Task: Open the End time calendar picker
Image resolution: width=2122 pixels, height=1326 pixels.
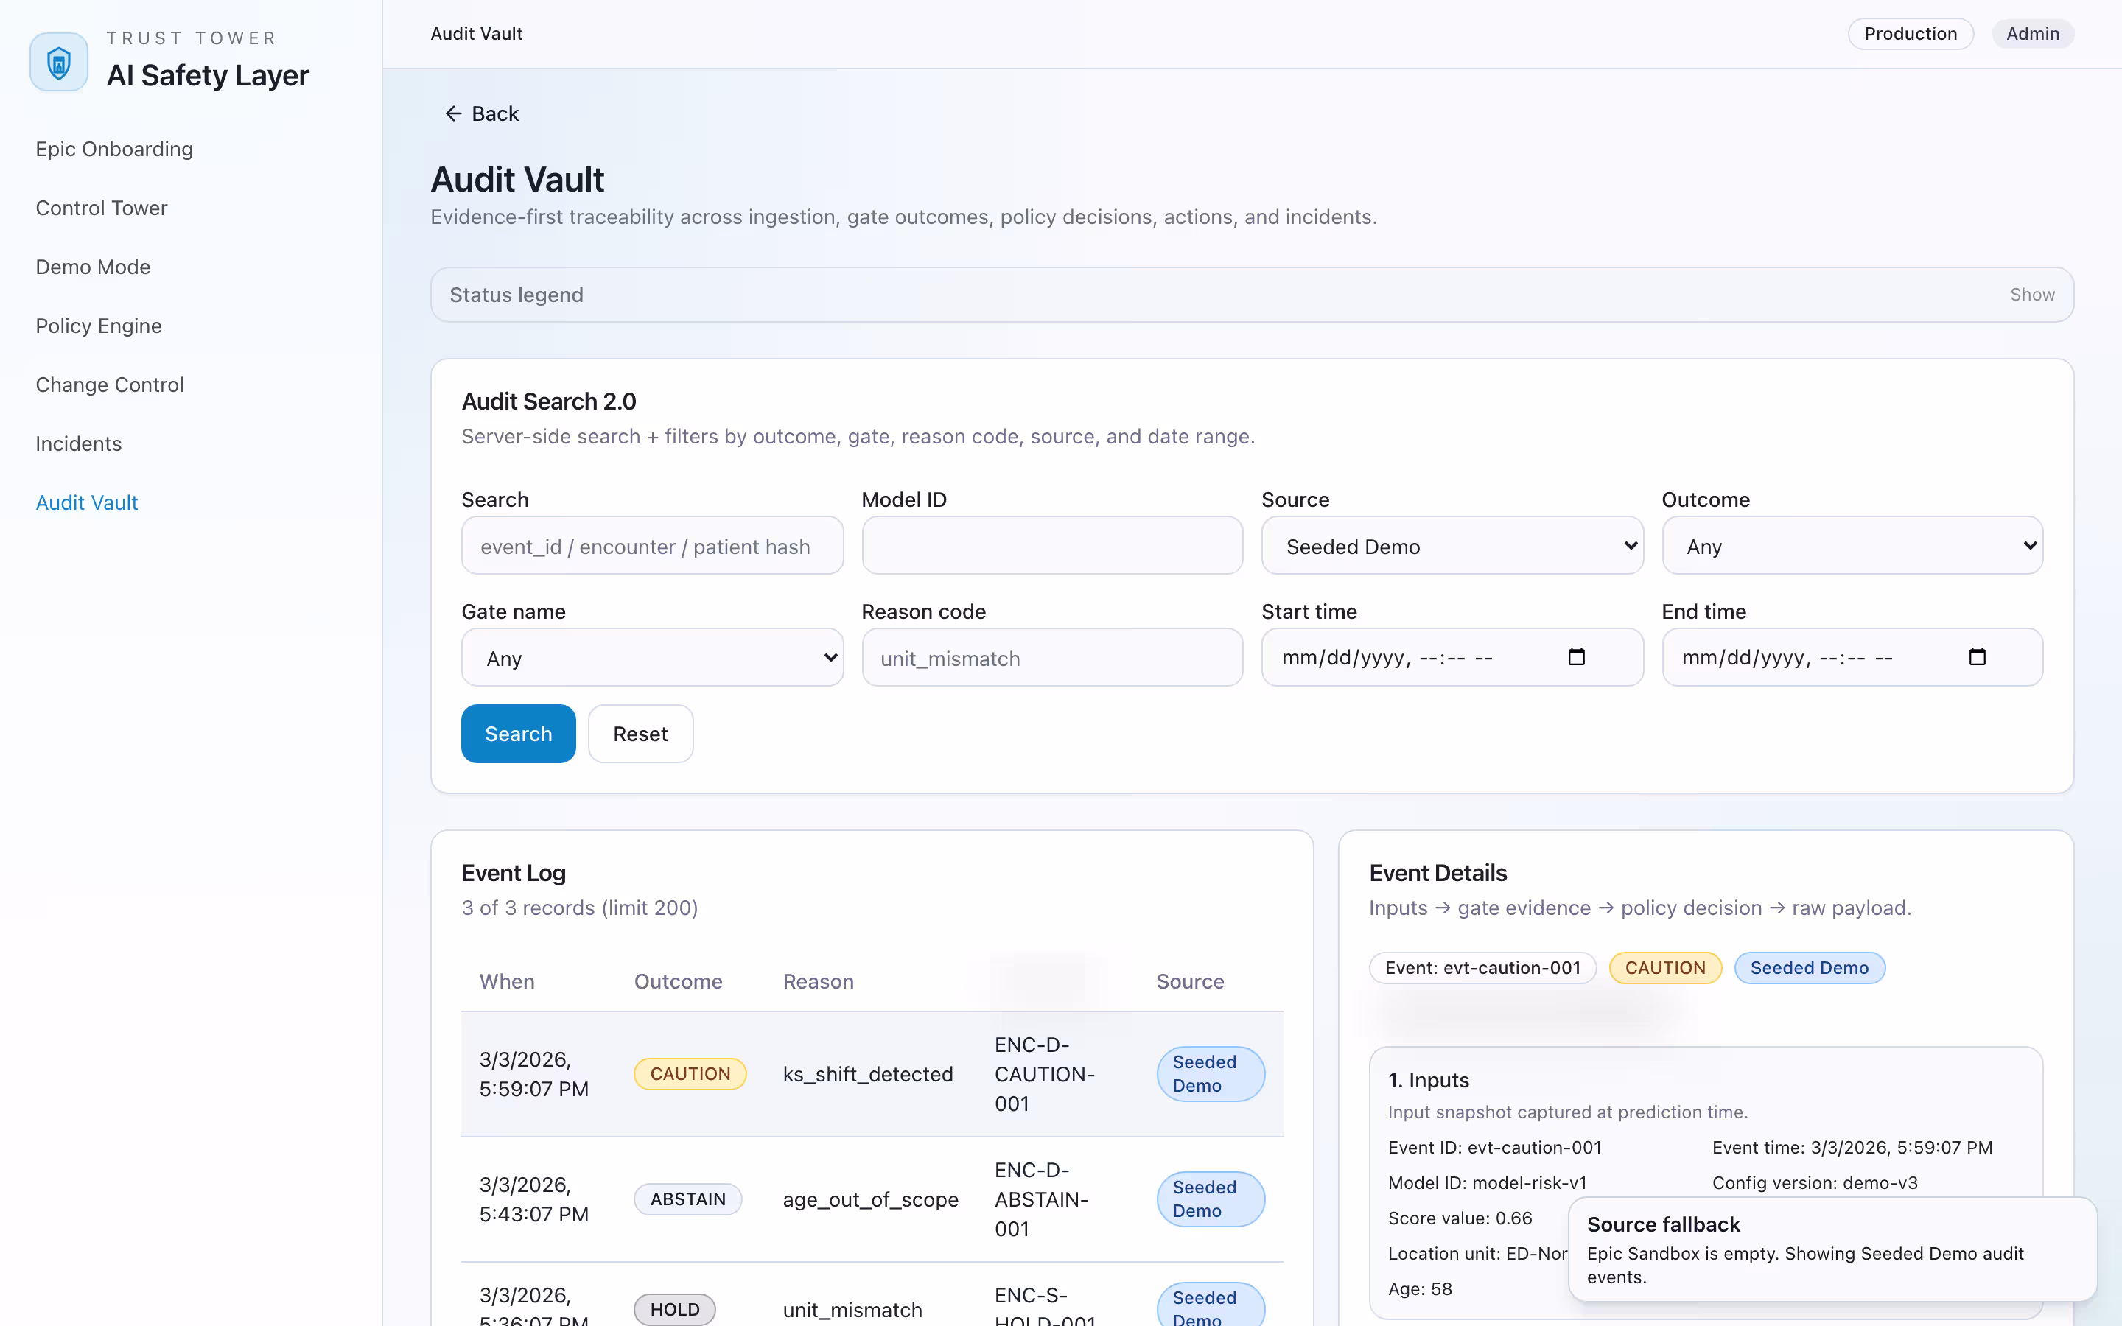Action: [1978, 657]
